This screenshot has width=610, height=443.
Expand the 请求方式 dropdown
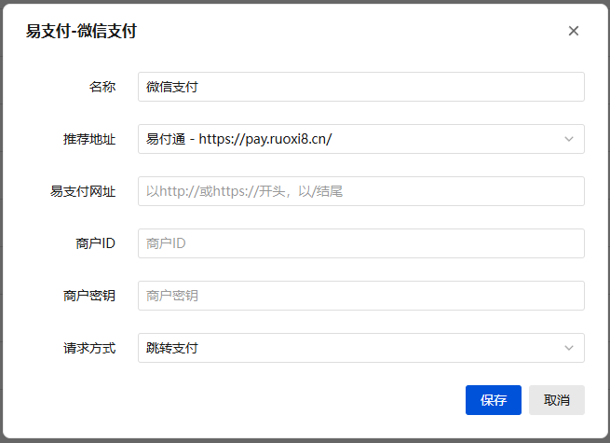[x=361, y=348]
